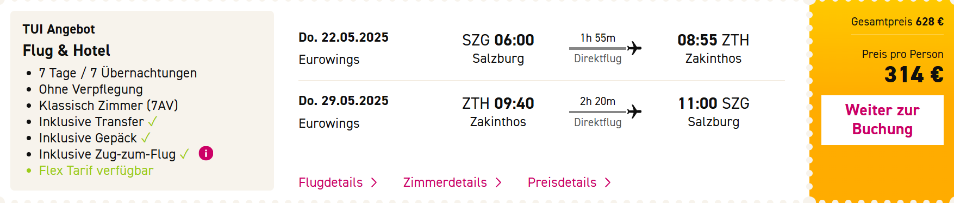The width and height of the screenshot is (954, 203).
Task: Expand Flugdetails via its chevron arrow
Action: pos(374,183)
